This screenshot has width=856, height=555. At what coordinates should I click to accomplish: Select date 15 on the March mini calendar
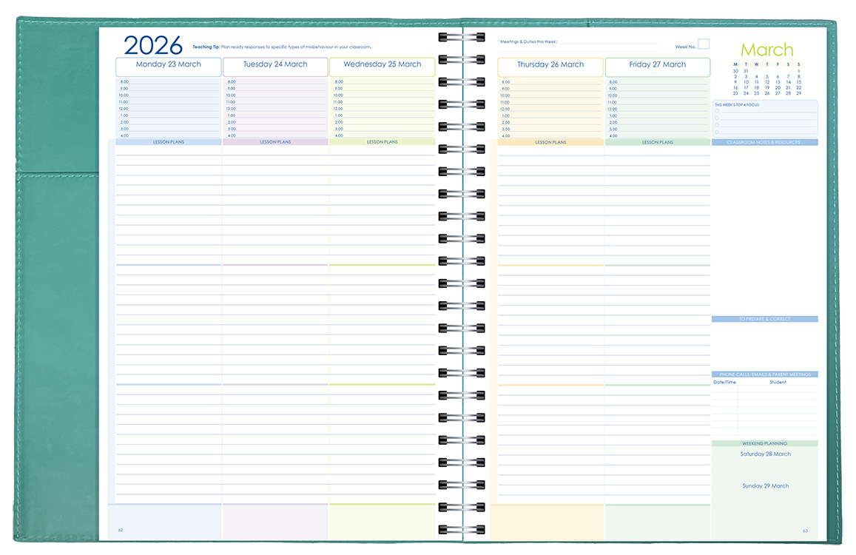pos(798,81)
